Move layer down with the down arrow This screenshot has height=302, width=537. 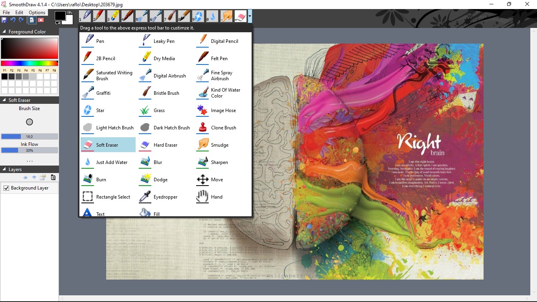click(x=34, y=177)
